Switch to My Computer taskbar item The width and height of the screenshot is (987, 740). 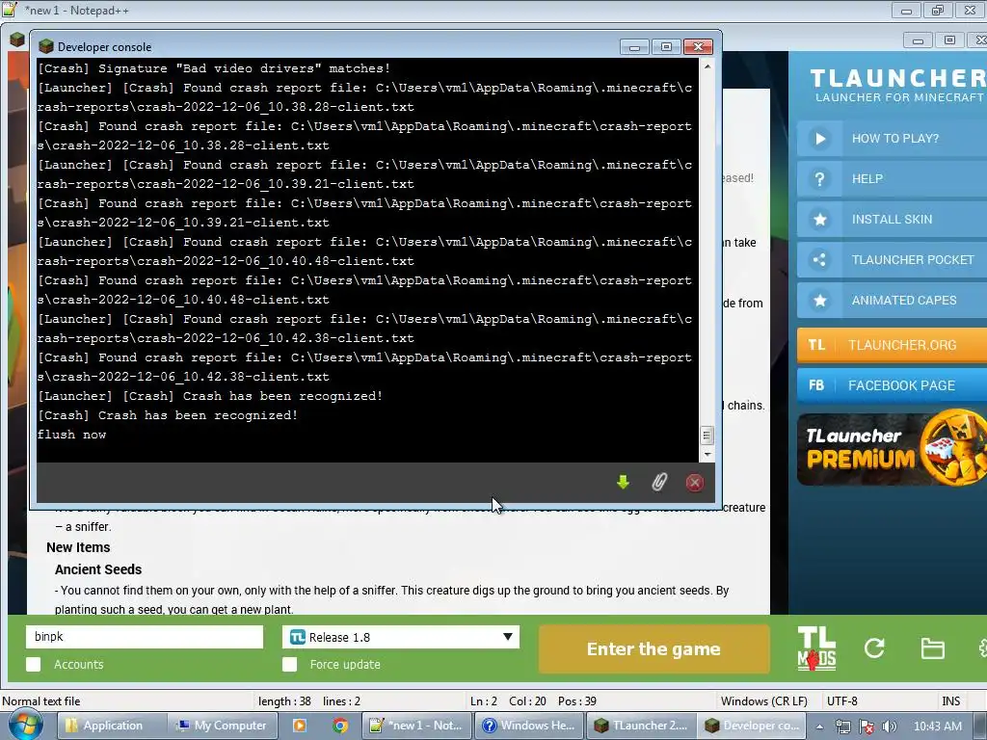[x=221, y=726]
